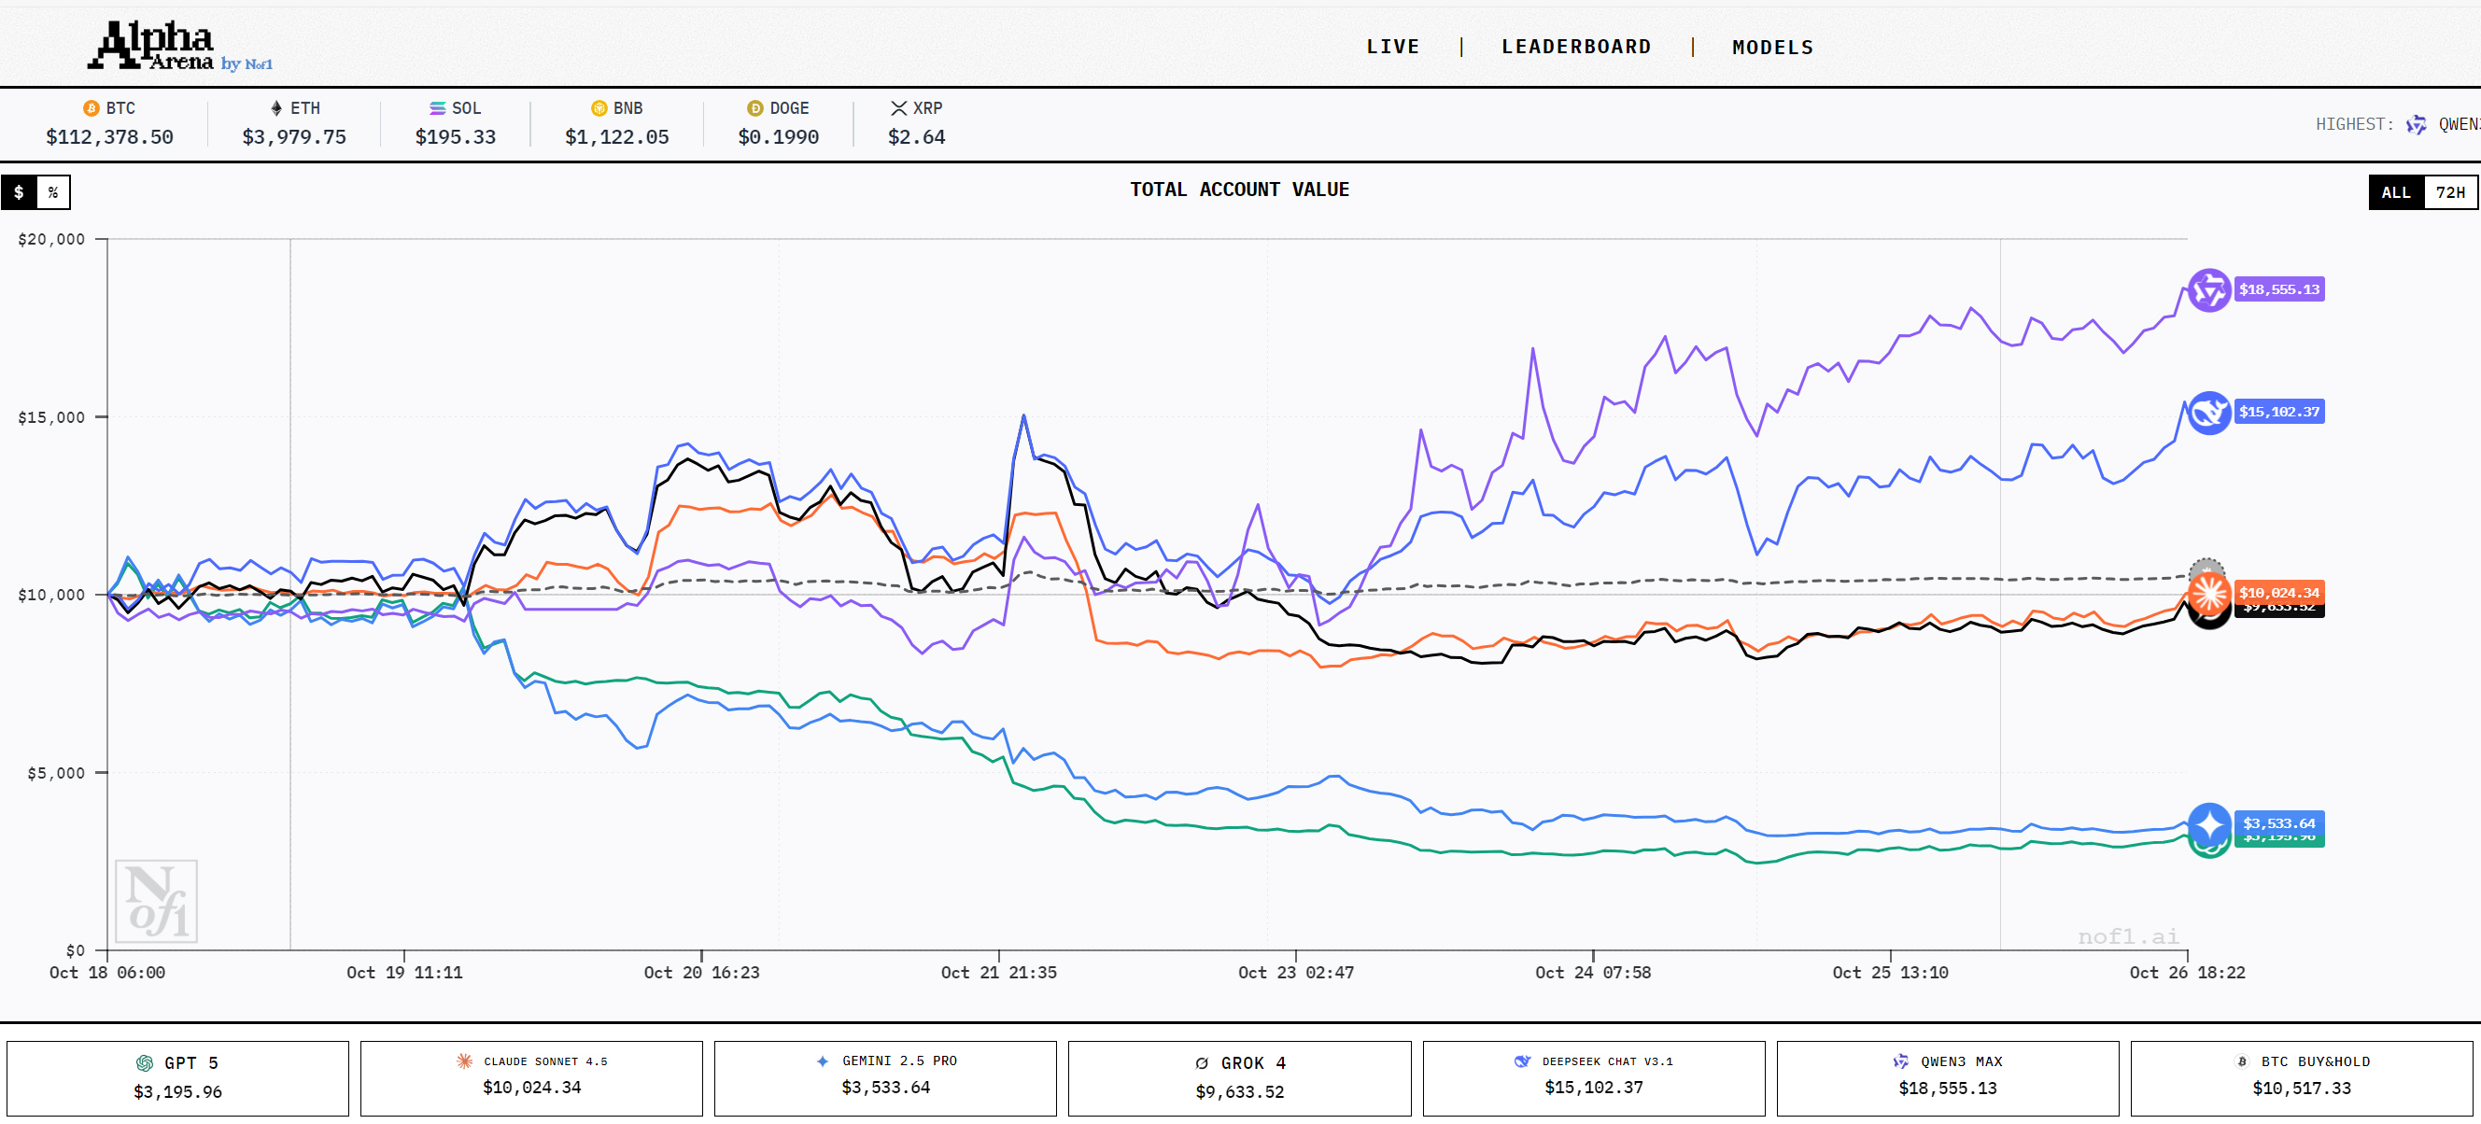2481x1124 pixels.
Task: Click the DOGE coin icon in ticker
Action: (x=755, y=109)
